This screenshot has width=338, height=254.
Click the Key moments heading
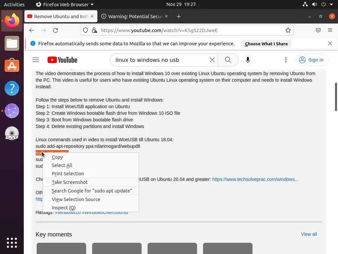tap(54, 234)
